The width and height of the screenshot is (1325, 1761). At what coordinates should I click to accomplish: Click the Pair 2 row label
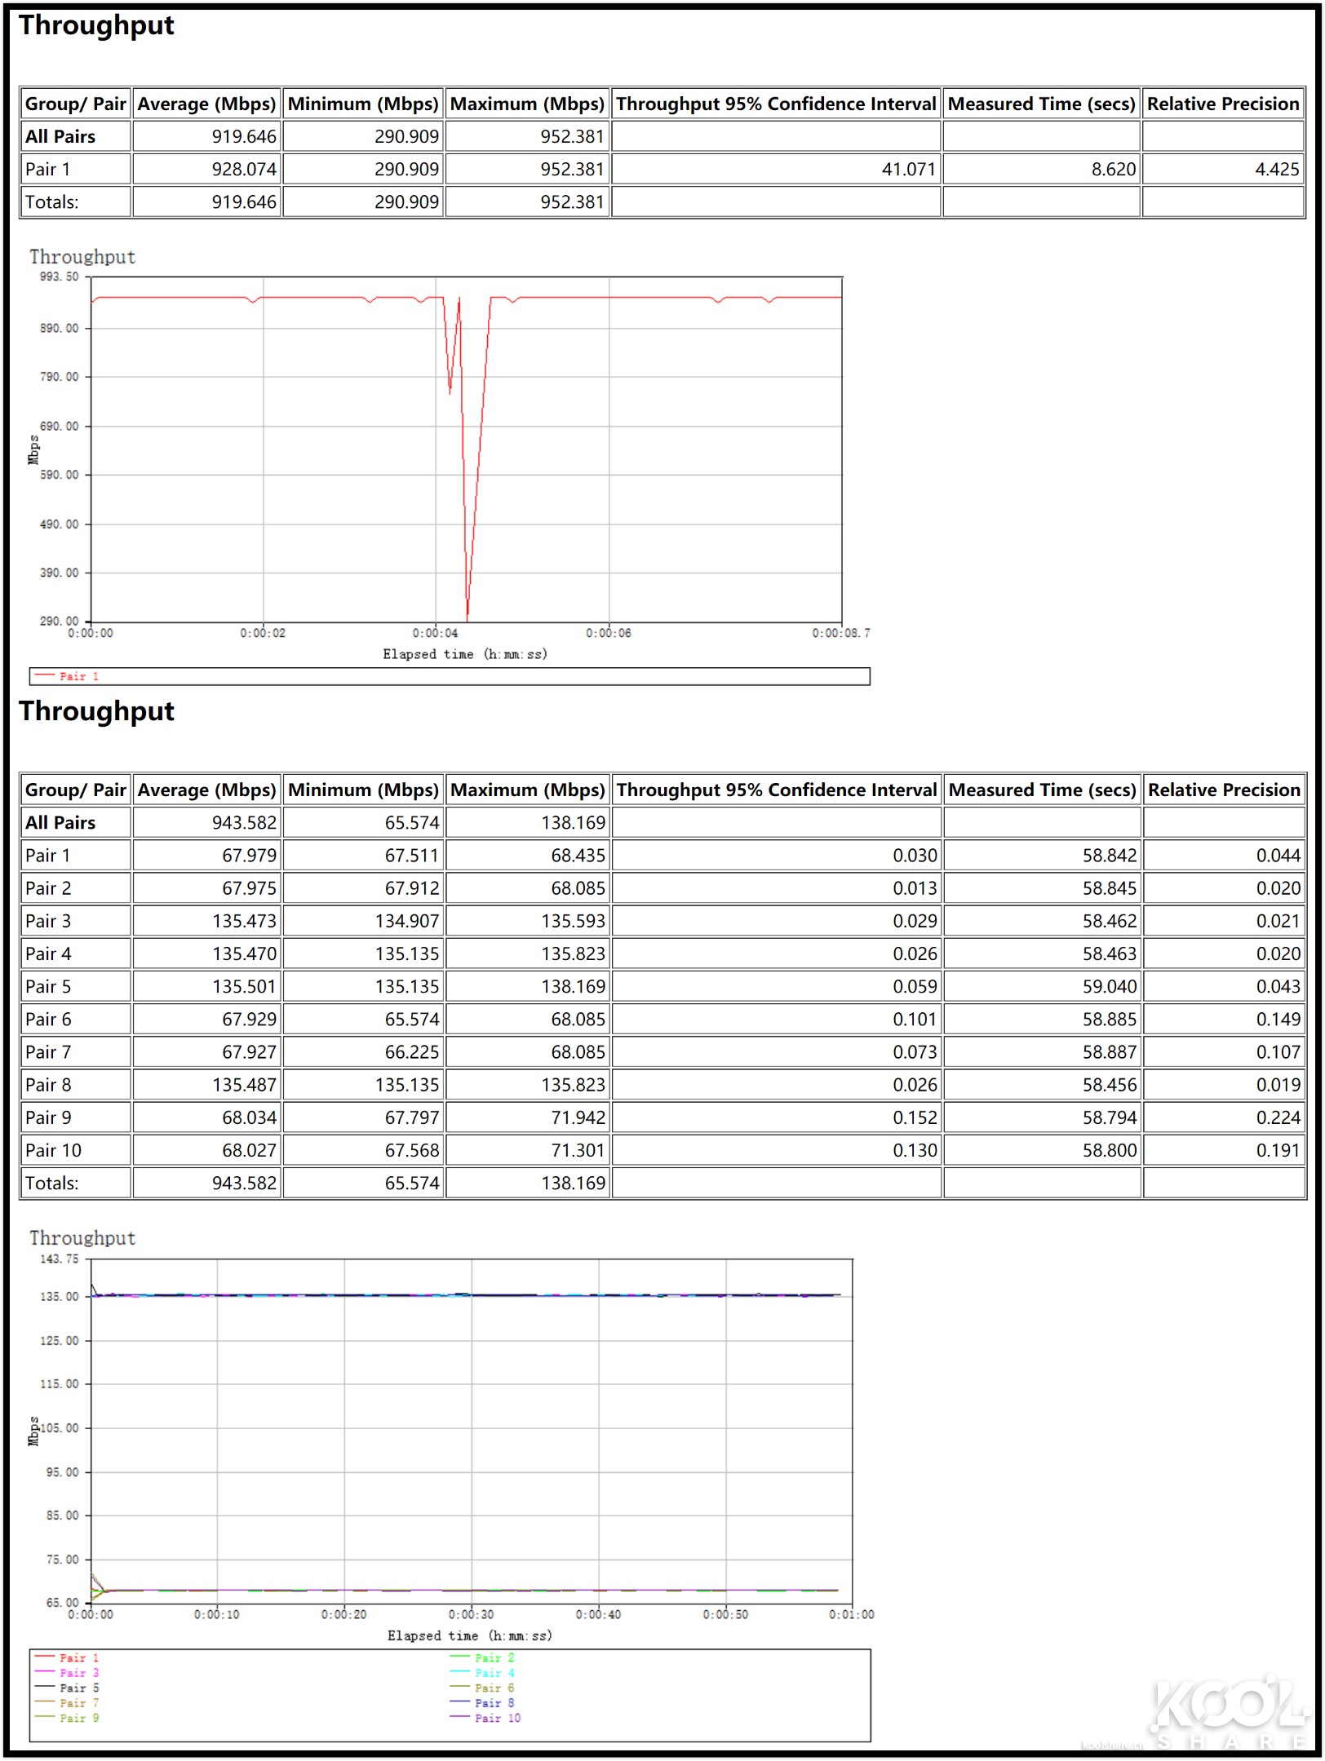click(48, 888)
